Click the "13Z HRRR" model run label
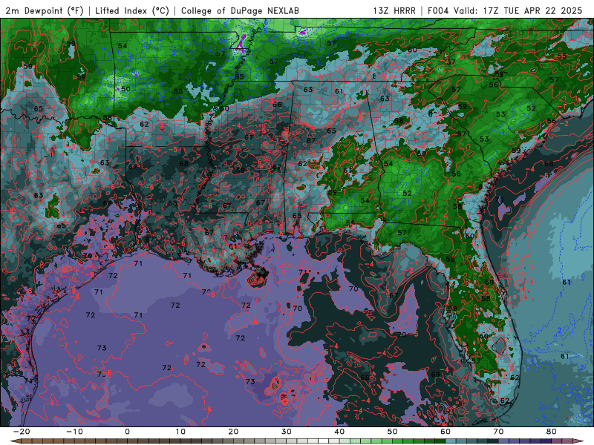 click(394, 10)
